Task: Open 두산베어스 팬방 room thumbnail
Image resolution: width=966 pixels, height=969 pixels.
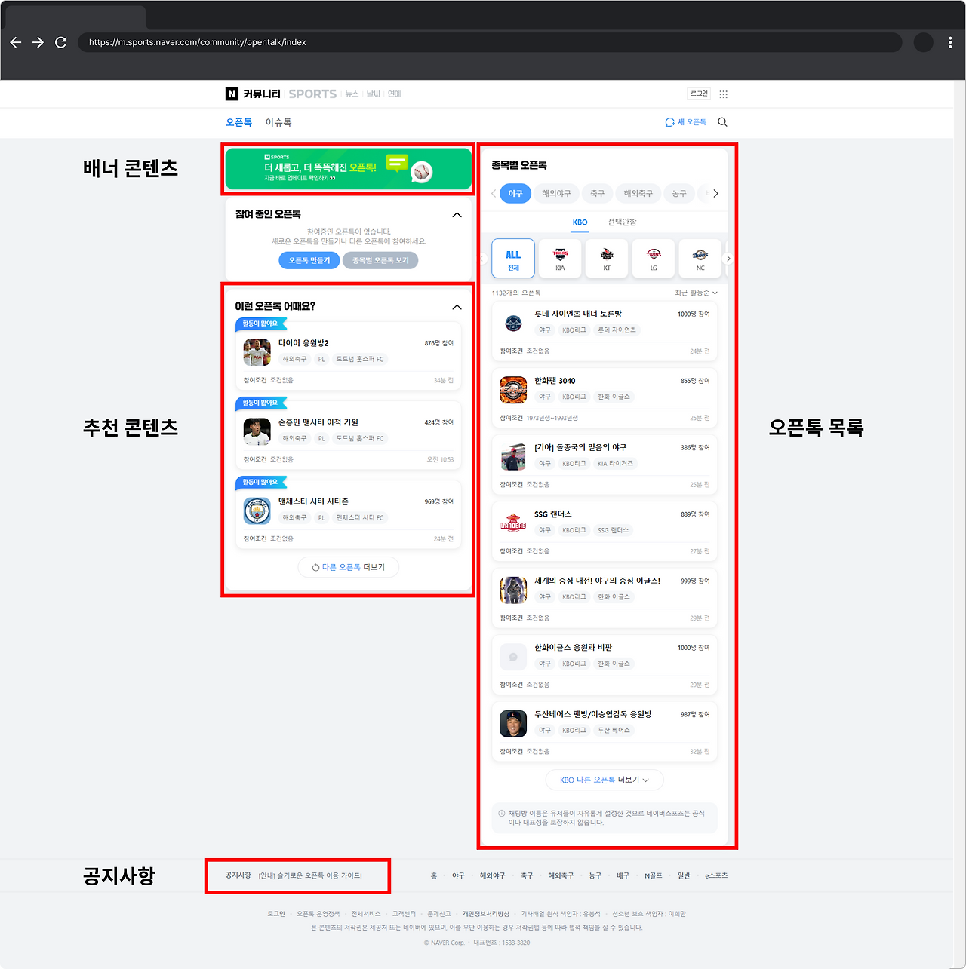Action: tap(513, 724)
